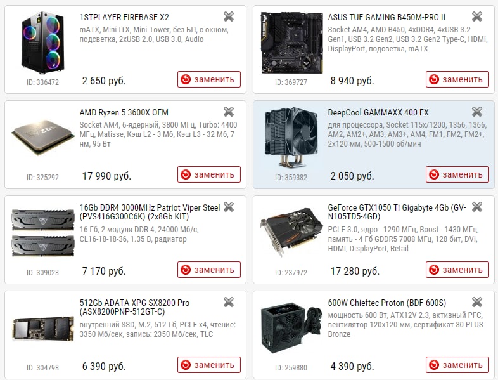Image resolution: width=498 pixels, height=380 pixels.
Task: Replace the Chieftec Proton power supply
Action: point(457,365)
